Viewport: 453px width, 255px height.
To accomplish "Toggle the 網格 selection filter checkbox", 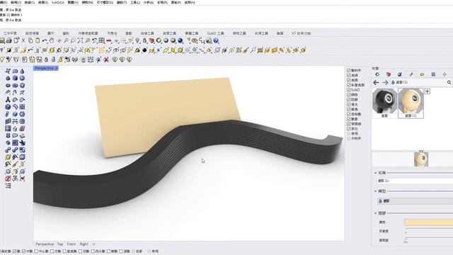I will [349, 94].
